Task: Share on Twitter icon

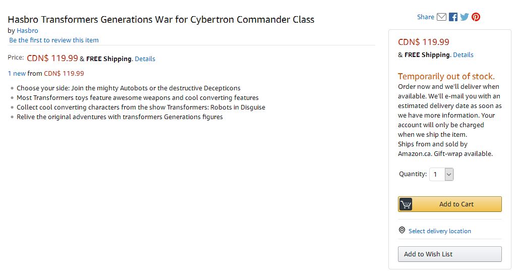Action: coord(465,17)
